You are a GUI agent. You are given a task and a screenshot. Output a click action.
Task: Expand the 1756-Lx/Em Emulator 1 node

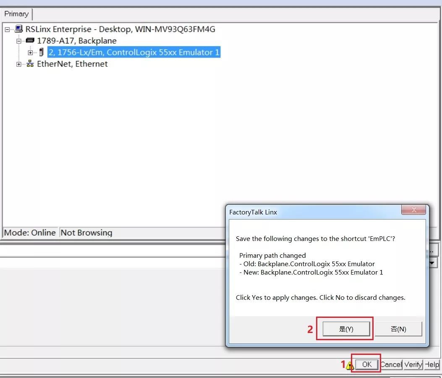point(30,53)
